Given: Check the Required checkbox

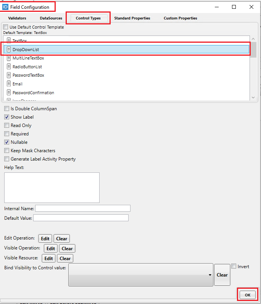Looking at the screenshot, I should (6, 134).
